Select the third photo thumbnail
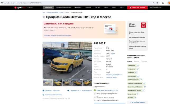Viewport: 170px width, 104px height. (x=67, y=82)
